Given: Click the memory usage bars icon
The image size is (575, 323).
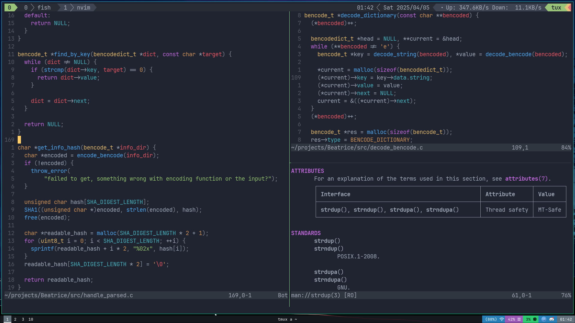Looking at the screenshot, I should (519, 319).
